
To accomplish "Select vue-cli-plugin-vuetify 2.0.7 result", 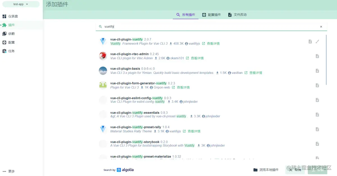I will point(211,41).
